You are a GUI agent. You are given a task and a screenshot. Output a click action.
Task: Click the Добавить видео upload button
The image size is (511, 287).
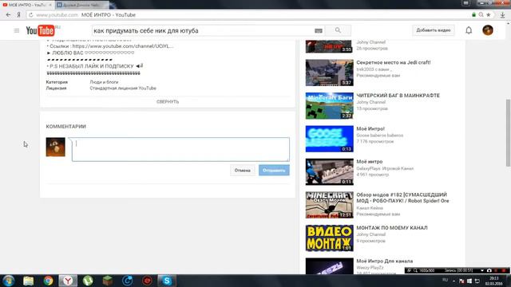[x=433, y=30]
